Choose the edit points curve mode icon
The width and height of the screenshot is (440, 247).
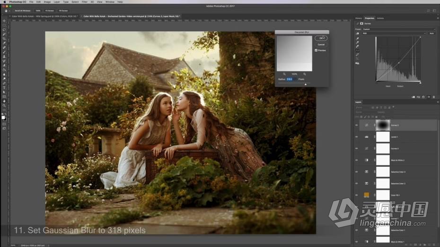click(x=357, y=51)
